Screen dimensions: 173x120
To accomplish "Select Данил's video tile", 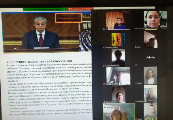I will [x=118, y=20].
